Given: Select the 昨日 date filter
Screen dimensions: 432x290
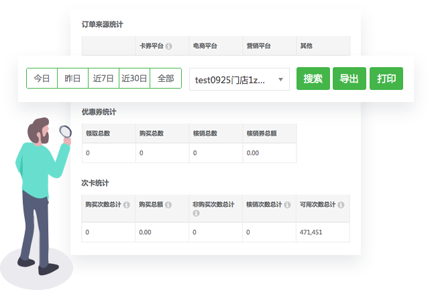Looking at the screenshot, I should click(x=72, y=79).
